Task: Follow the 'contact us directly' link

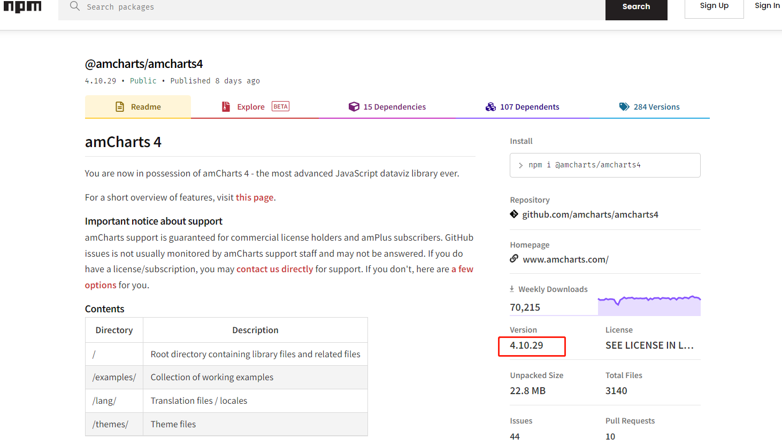Action: pyautogui.click(x=274, y=268)
